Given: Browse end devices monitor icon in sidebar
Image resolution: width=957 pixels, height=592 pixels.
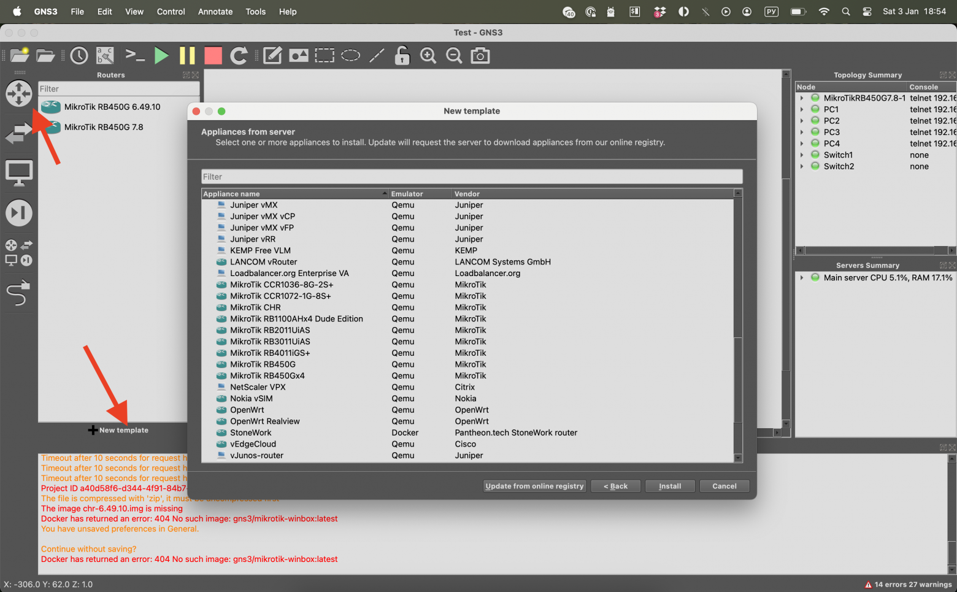Looking at the screenshot, I should coord(18,173).
